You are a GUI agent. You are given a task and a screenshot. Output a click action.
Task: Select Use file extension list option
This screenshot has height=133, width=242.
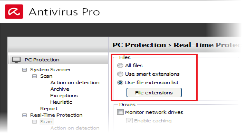(x=120, y=83)
